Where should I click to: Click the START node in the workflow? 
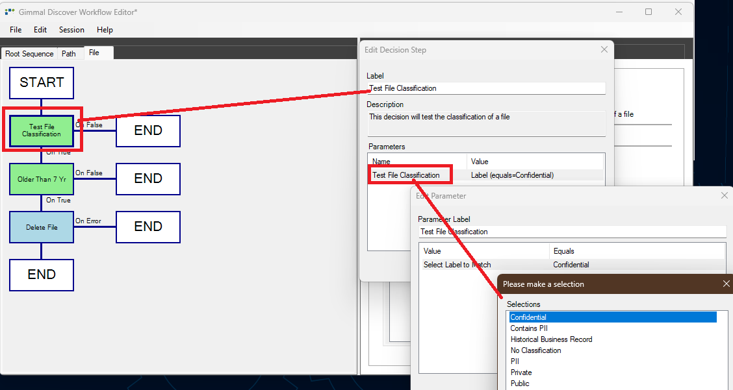[41, 82]
